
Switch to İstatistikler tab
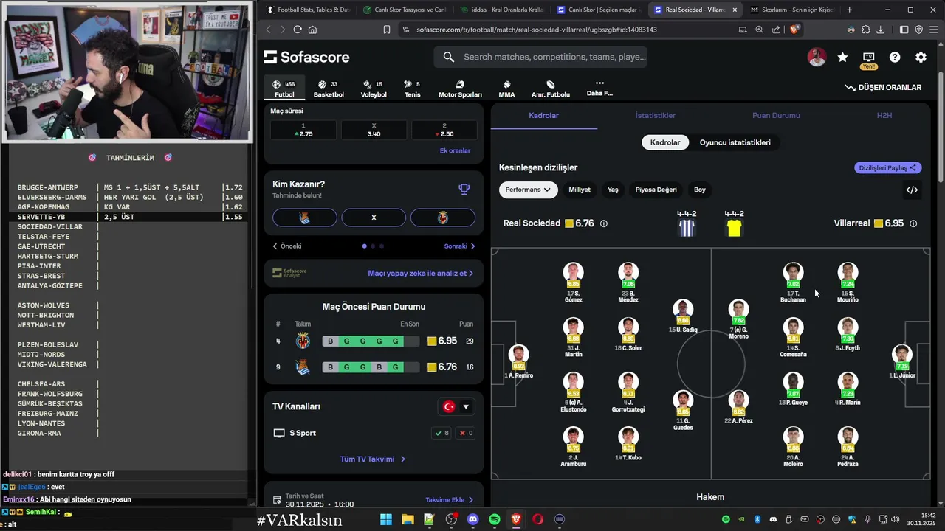pyautogui.click(x=656, y=116)
